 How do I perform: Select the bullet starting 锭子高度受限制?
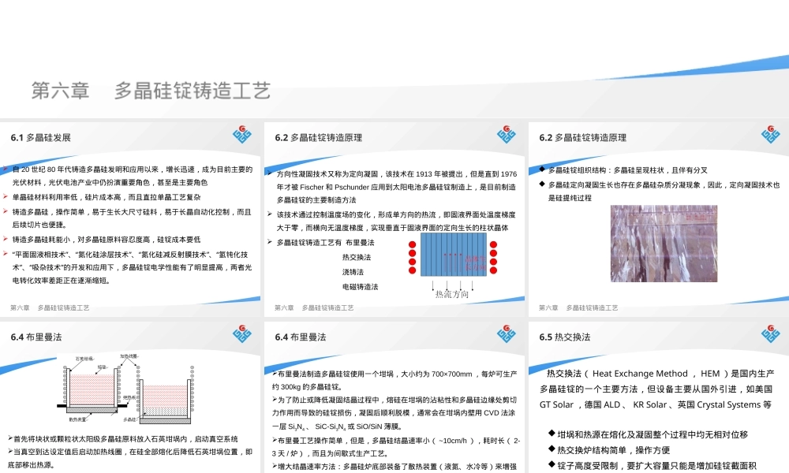(x=653, y=465)
